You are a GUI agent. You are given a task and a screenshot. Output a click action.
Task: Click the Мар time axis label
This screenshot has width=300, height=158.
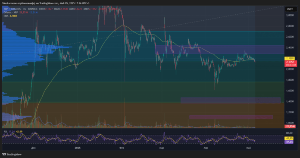[162, 148]
